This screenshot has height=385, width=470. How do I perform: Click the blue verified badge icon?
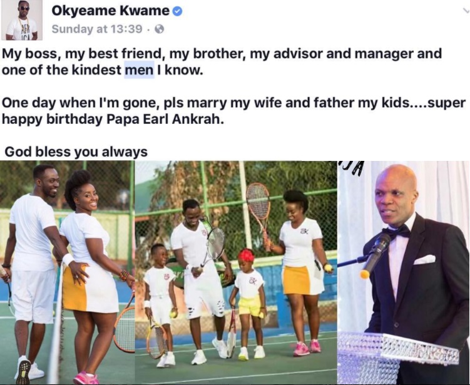pyautogui.click(x=178, y=11)
